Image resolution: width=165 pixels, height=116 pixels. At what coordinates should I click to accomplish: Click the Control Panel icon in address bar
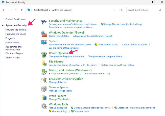(x=29, y=10)
